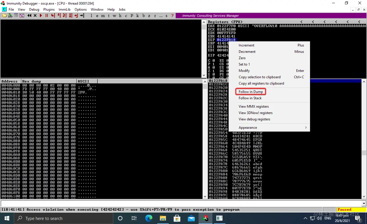Viewport: 367px width, 224px height.
Task: Click the Attach to process toolbar icon
Action: 10,16
